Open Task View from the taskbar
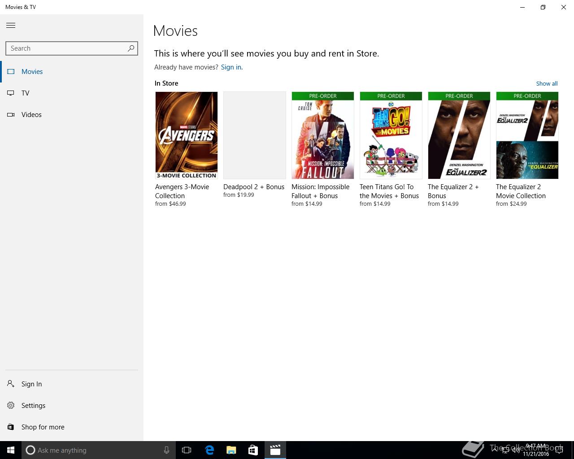This screenshot has width=574, height=459. tap(187, 450)
